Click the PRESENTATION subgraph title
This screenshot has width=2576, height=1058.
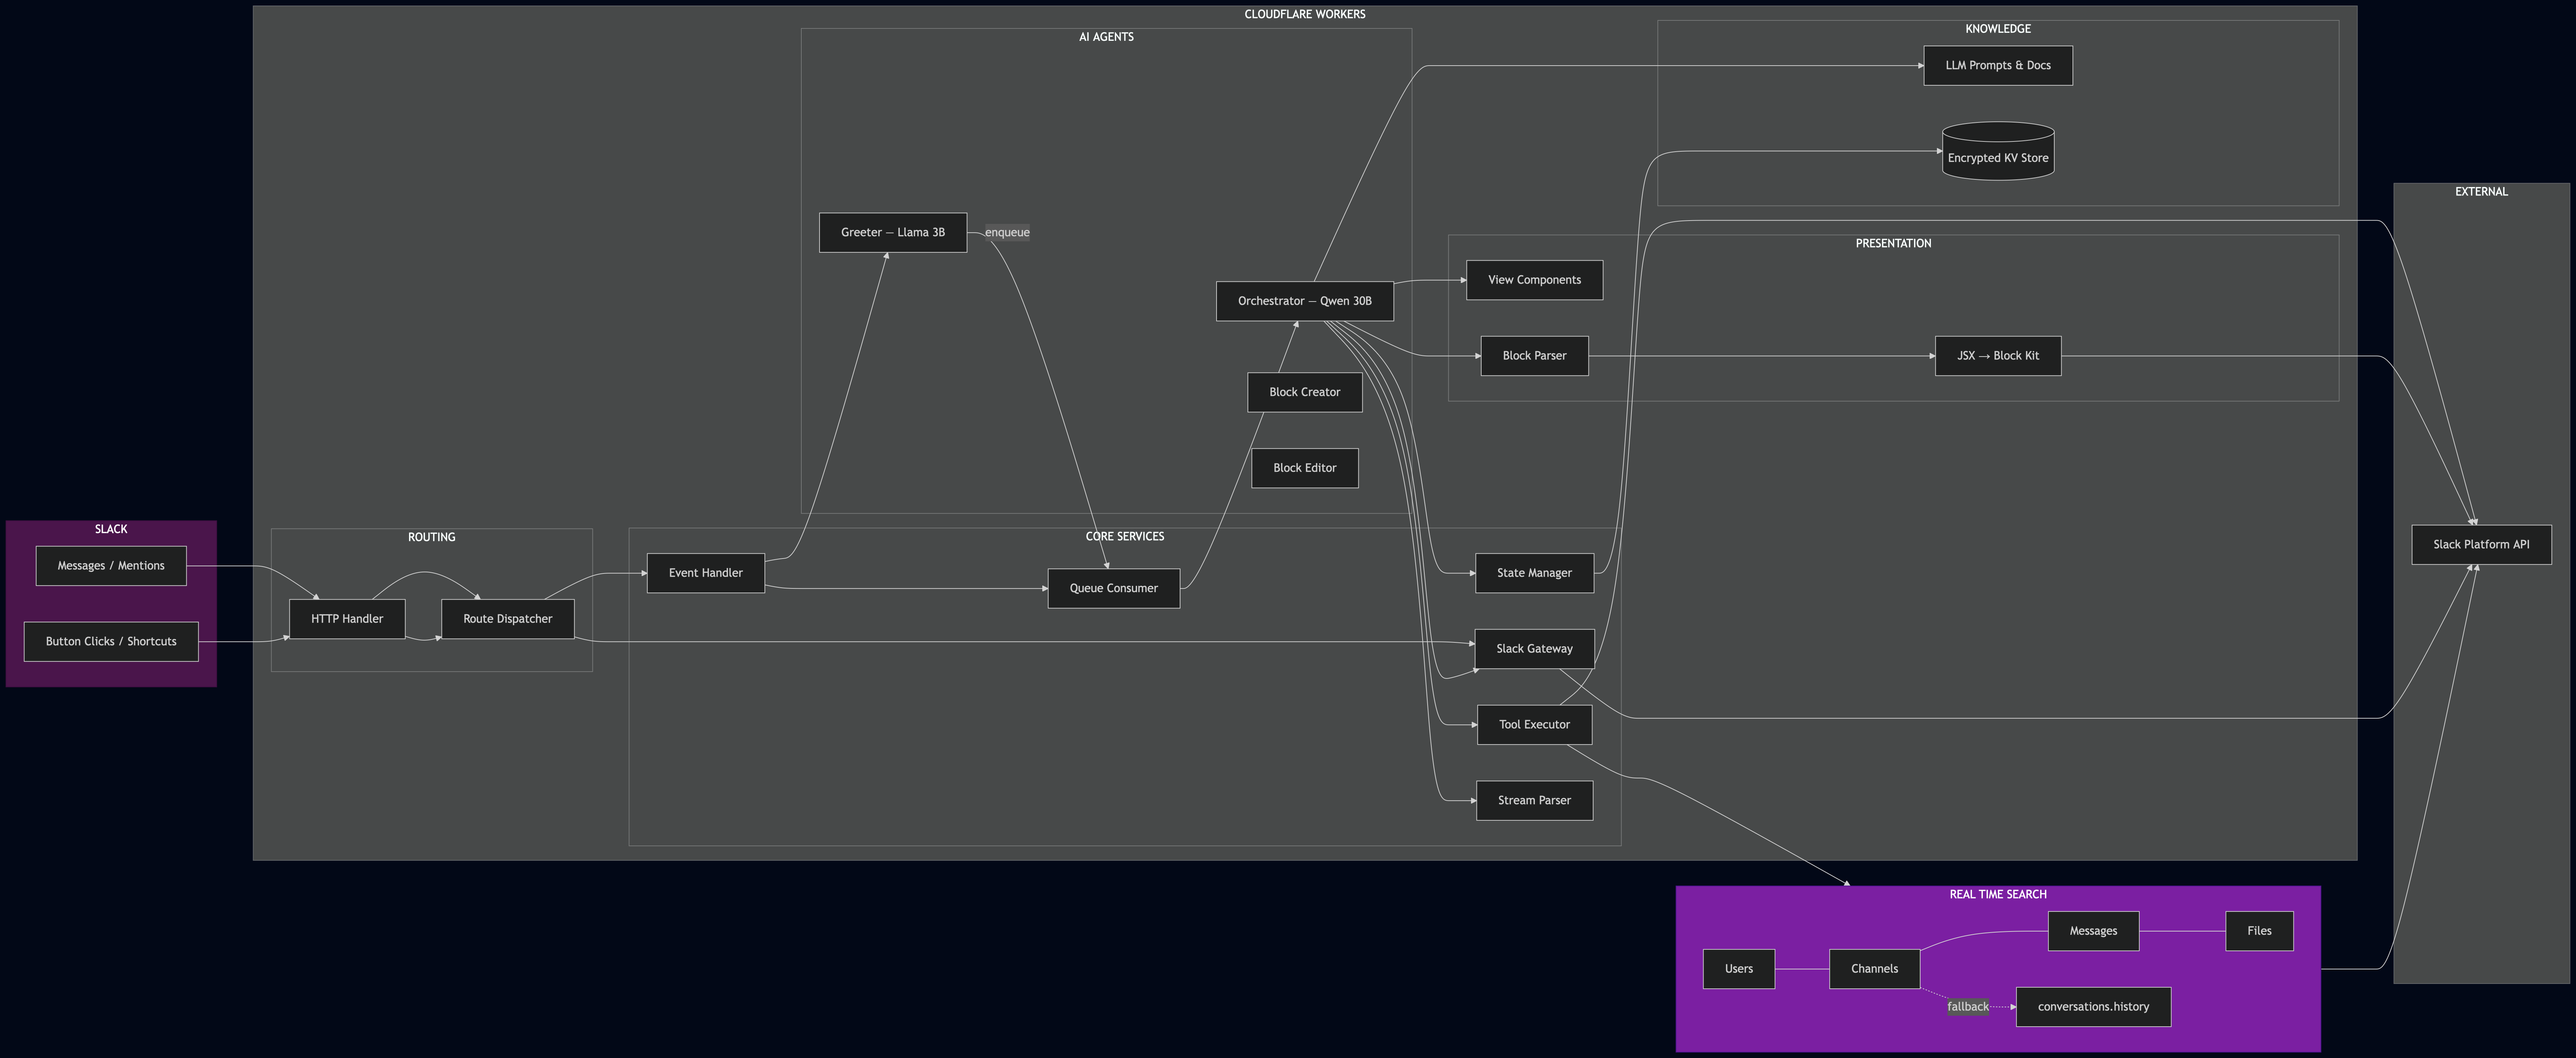coord(1894,243)
